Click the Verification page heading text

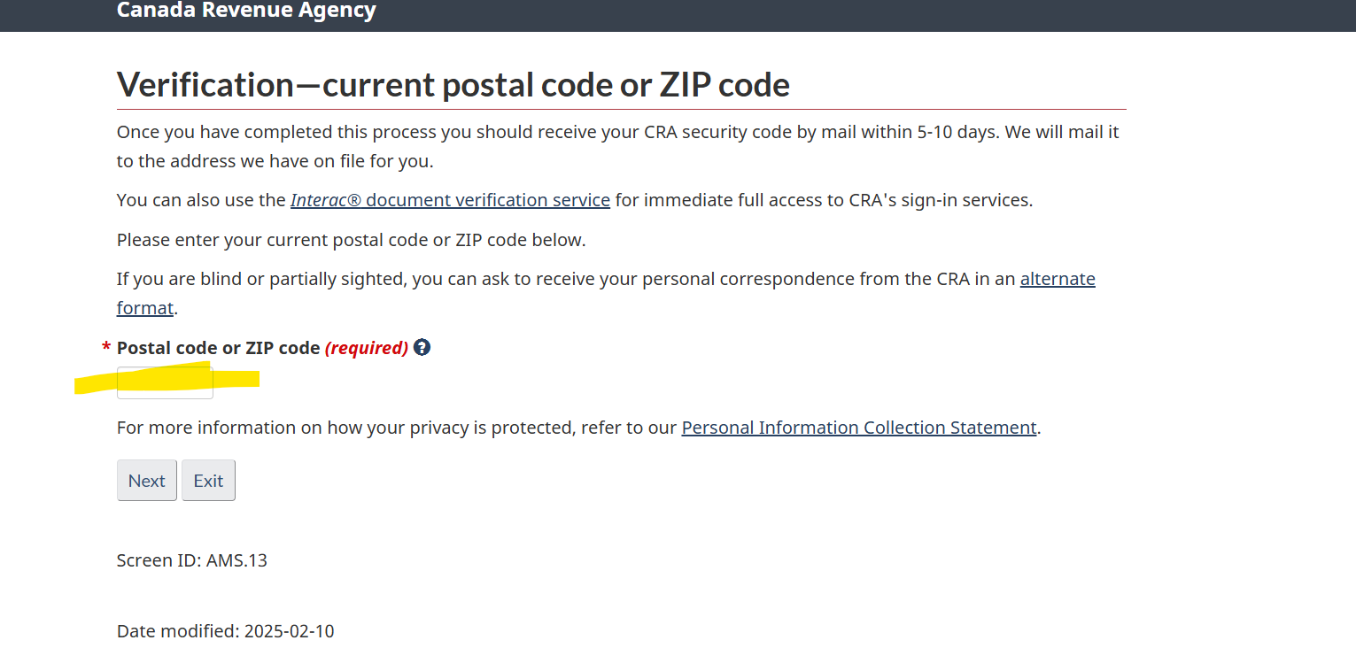pos(453,84)
